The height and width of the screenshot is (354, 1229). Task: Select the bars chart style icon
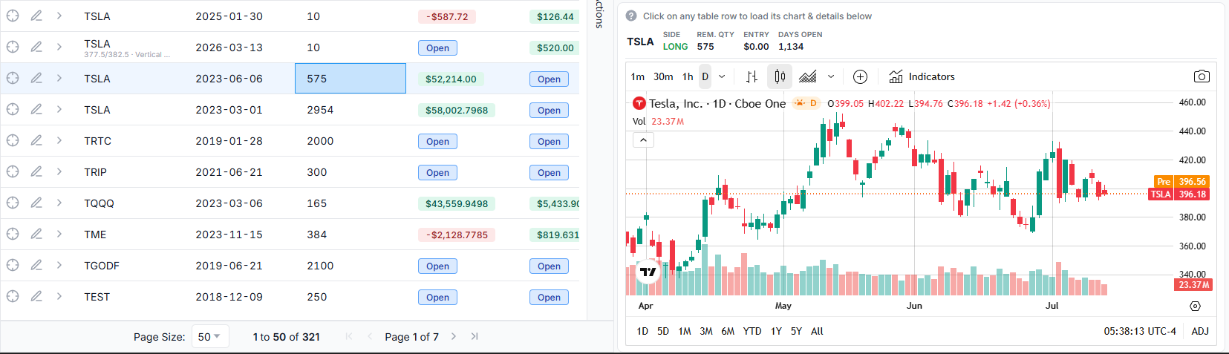coord(752,76)
